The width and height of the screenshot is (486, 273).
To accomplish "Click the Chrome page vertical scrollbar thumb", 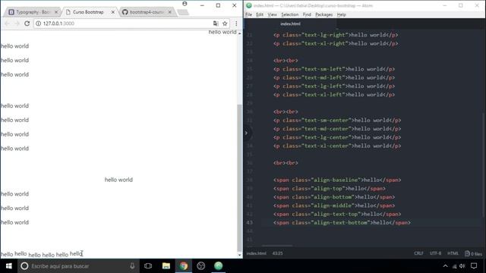I will (x=240, y=177).
